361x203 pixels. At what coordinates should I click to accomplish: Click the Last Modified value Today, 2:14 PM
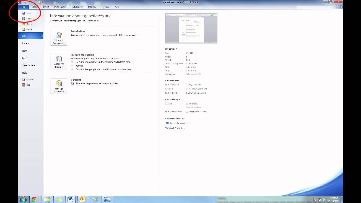tap(193, 85)
